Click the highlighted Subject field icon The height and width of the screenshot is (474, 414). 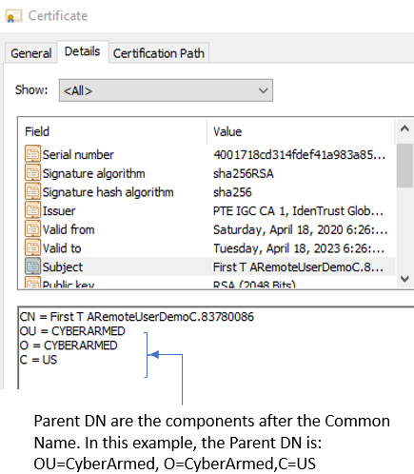tap(32, 267)
